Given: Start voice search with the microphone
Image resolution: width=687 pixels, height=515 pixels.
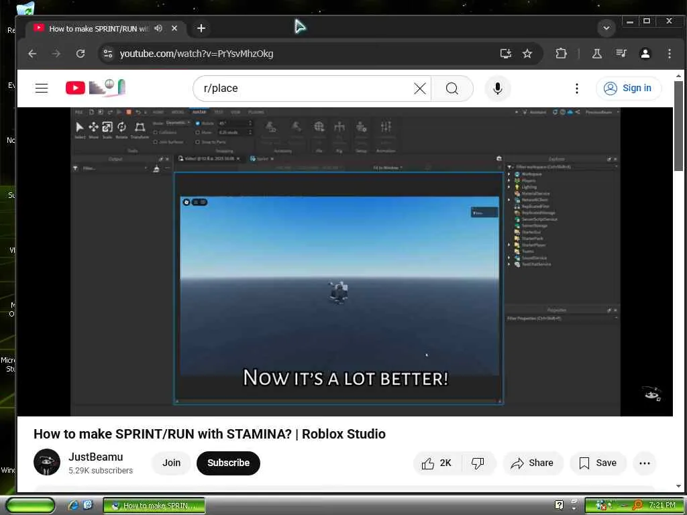Looking at the screenshot, I should [497, 89].
